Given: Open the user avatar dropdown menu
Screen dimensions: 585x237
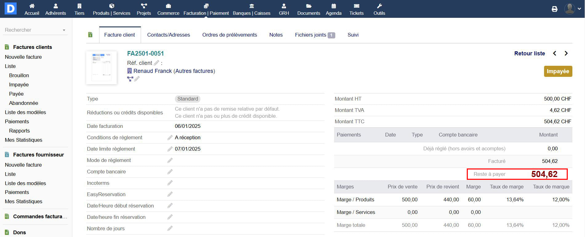Looking at the screenshot, I should point(572,9).
